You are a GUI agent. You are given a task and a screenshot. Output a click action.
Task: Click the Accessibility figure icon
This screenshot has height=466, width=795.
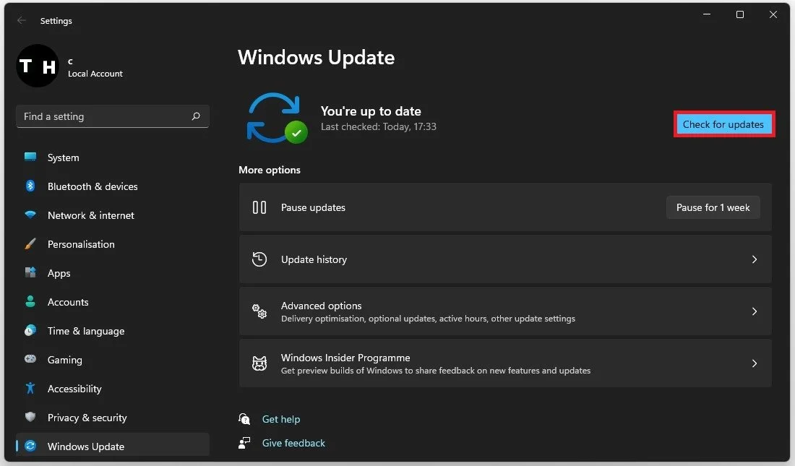point(30,388)
